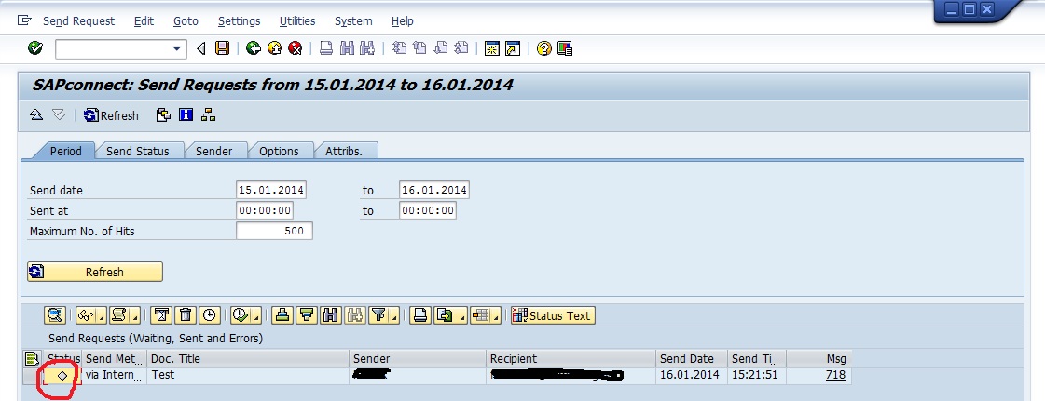Viewport: 1045px width, 401px height.
Task: Click the Create New Session icon
Action: tap(492, 47)
